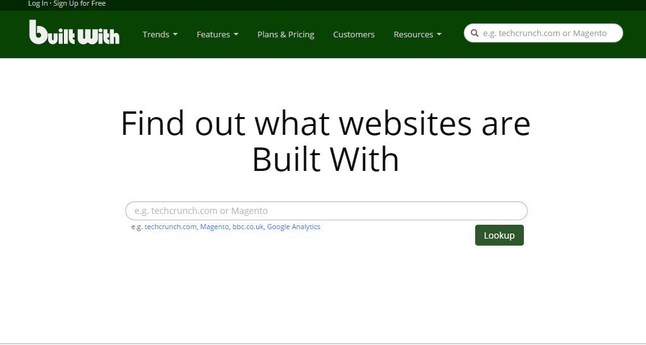Image resolution: width=646 pixels, height=345 pixels.
Task: Focus the header search input field
Action: pos(544,33)
